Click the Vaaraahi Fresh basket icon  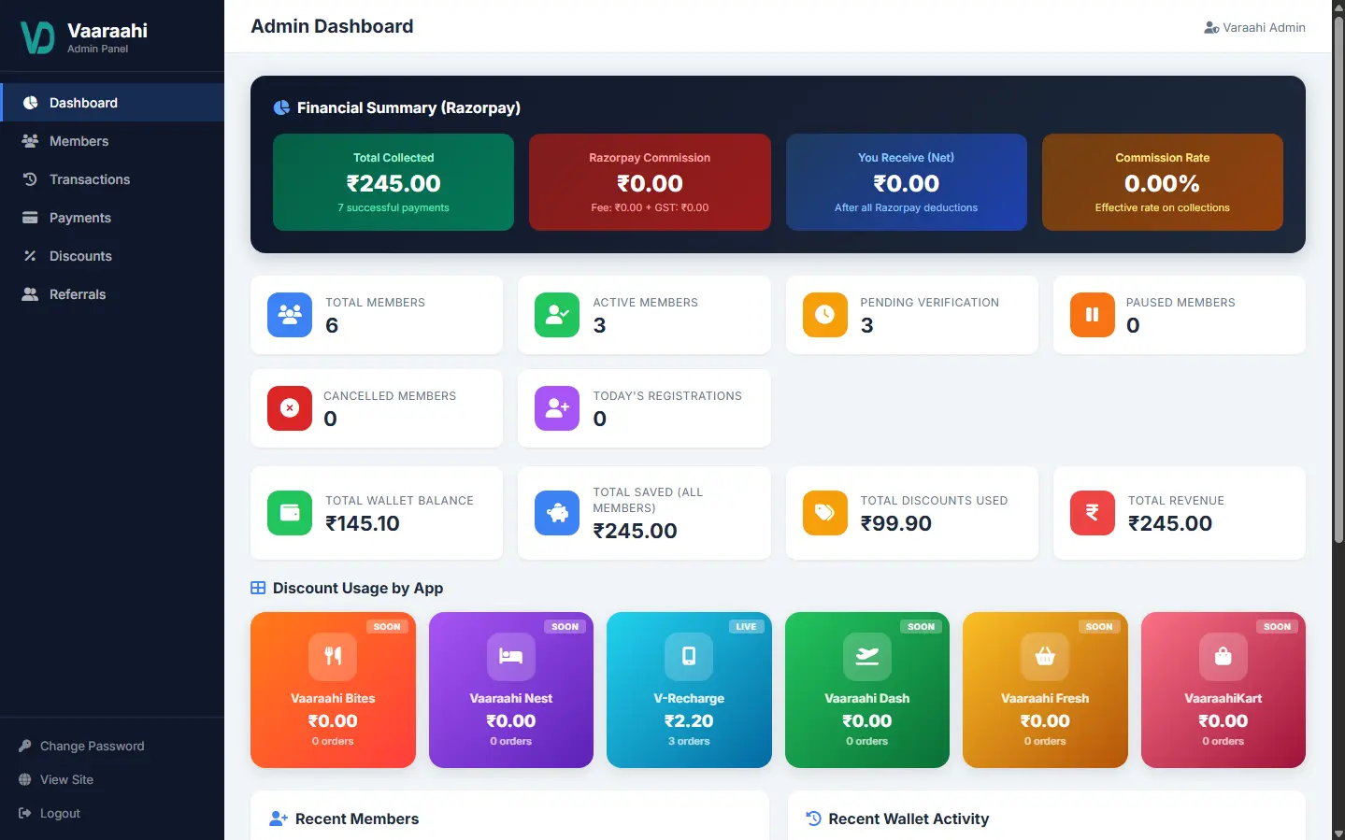tap(1045, 656)
